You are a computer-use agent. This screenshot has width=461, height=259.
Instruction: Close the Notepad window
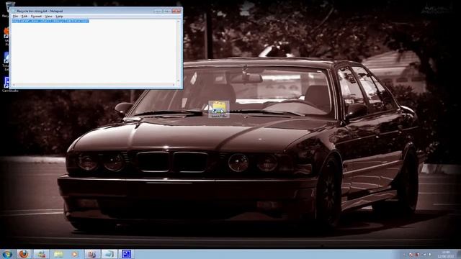point(176,11)
